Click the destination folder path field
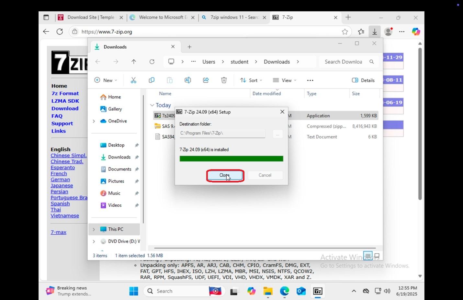 [222, 133]
